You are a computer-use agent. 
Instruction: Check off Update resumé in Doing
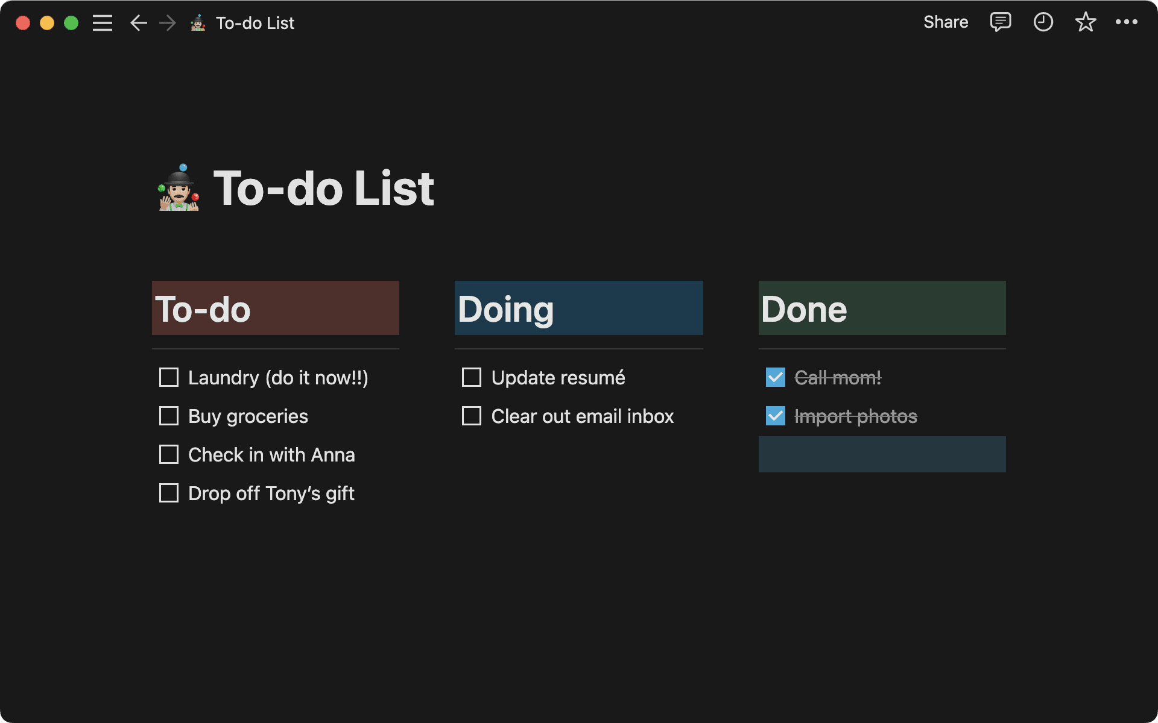[x=472, y=377]
